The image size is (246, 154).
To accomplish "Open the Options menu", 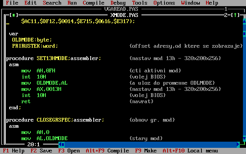I will click(164, 3).
